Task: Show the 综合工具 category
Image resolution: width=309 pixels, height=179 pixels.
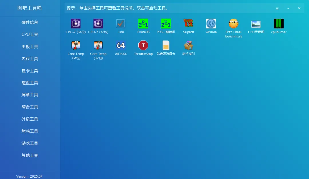Action: tap(30, 107)
